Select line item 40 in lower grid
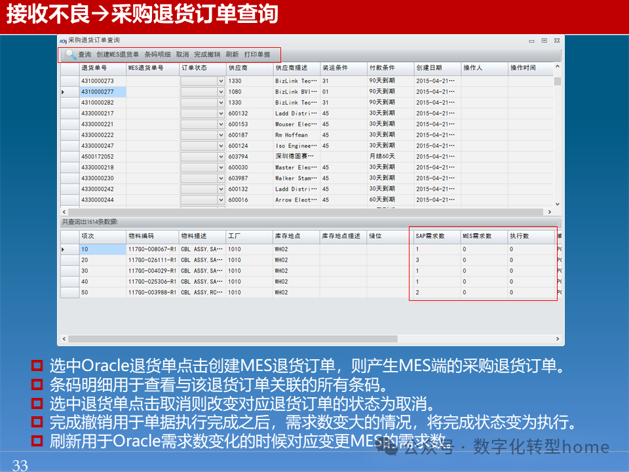This screenshot has width=629, height=472. point(103,282)
